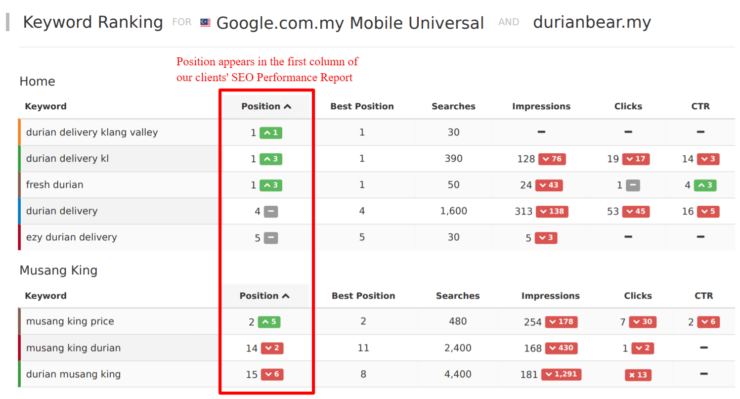Click gray no-change position badge for durian delivery

(x=270, y=212)
